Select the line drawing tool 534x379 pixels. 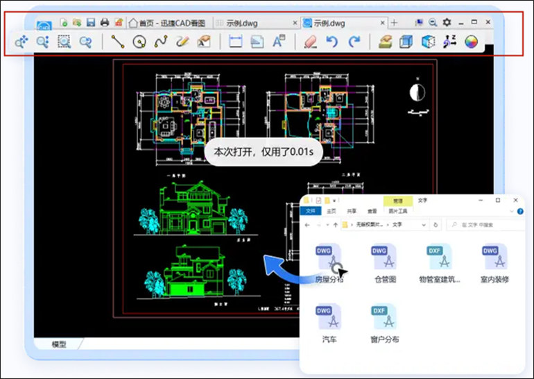[x=117, y=42]
